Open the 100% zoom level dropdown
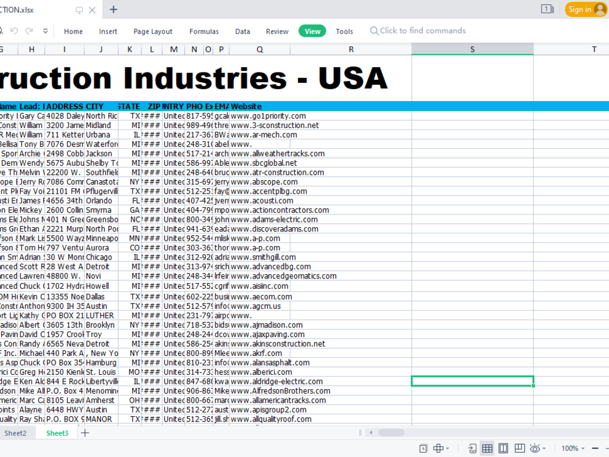Screen dimensions: 609x457 click(573, 448)
